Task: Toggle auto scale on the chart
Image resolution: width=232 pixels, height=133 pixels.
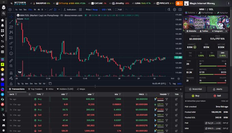Action: point(179,84)
